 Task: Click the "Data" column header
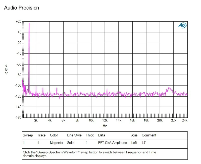click(x=102, y=135)
